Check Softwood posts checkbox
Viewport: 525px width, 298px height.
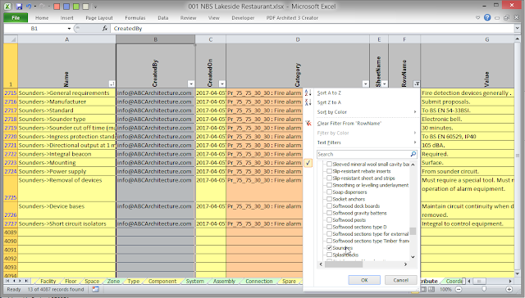(330, 220)
